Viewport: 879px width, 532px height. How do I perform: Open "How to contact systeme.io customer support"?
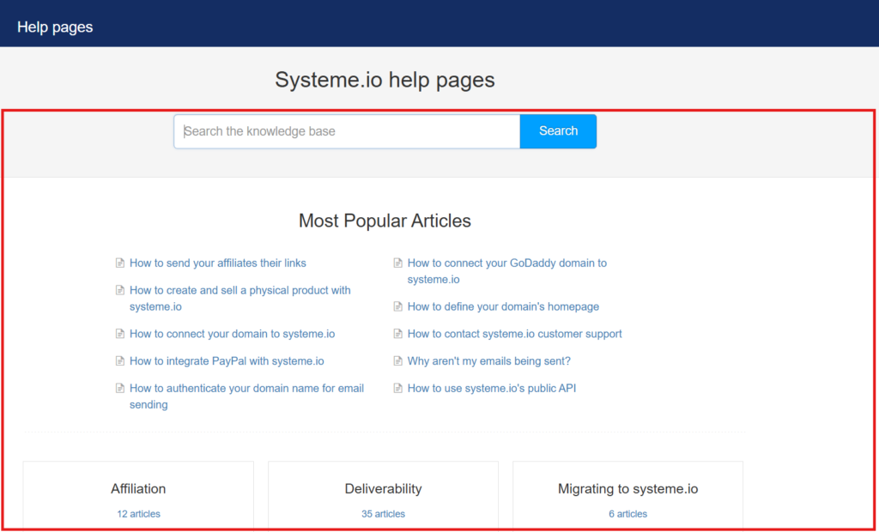click(x=515, y=334)
